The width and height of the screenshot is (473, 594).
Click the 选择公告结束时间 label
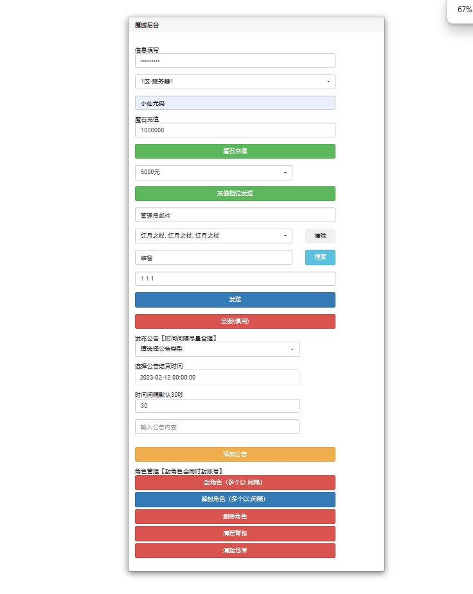pos(159,366)
